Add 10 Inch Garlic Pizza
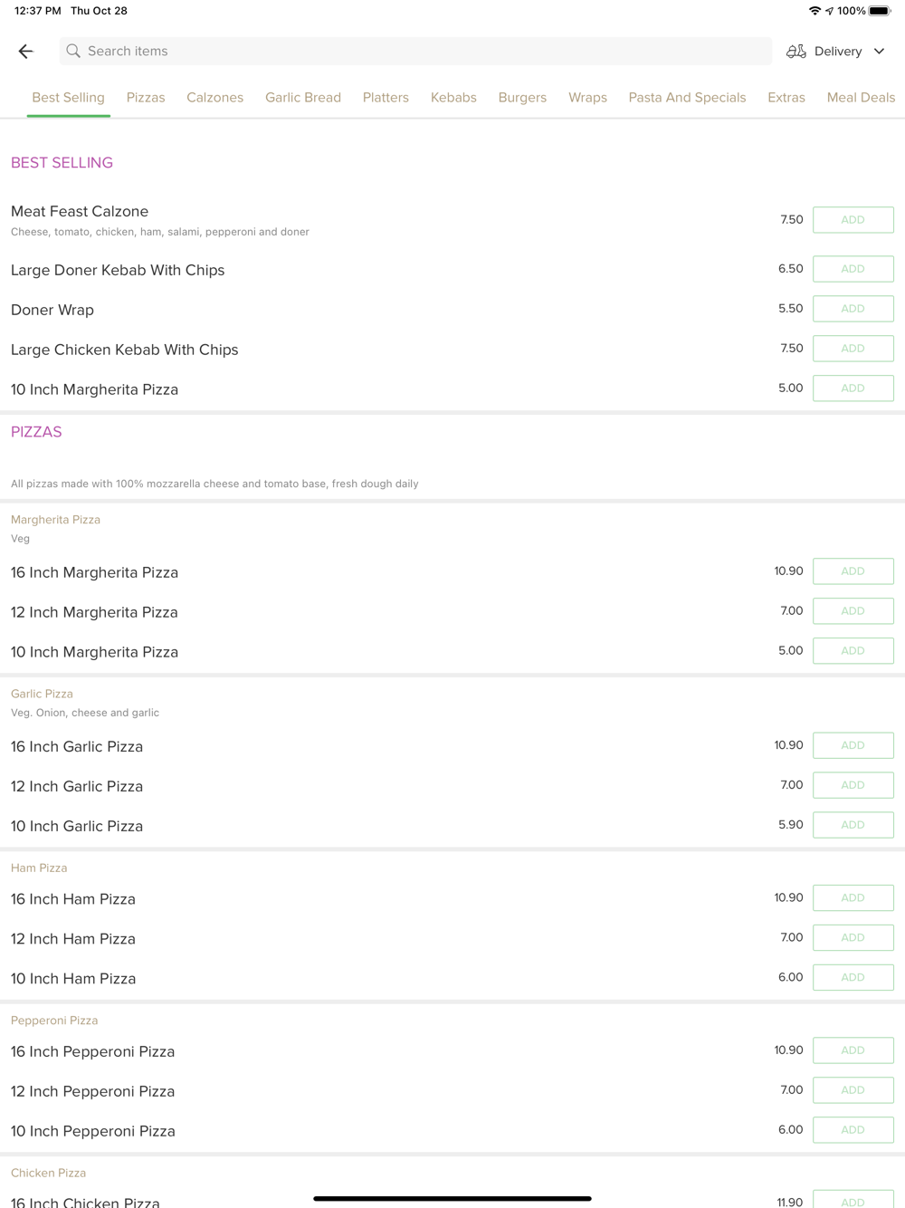Image resolution: width=905 pixels, height=1208 pixels. (853, 825)
